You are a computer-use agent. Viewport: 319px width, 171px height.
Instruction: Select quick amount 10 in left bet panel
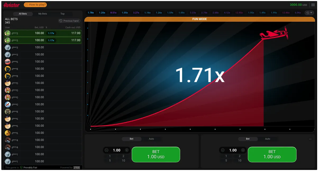point(123,160)
